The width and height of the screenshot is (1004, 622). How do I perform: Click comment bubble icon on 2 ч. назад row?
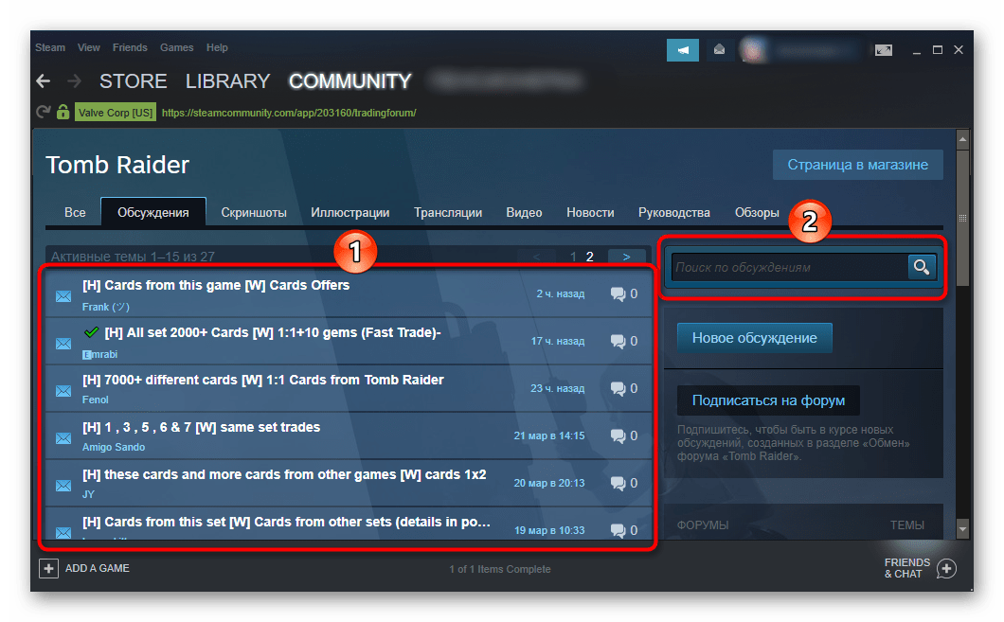[618, 294]
